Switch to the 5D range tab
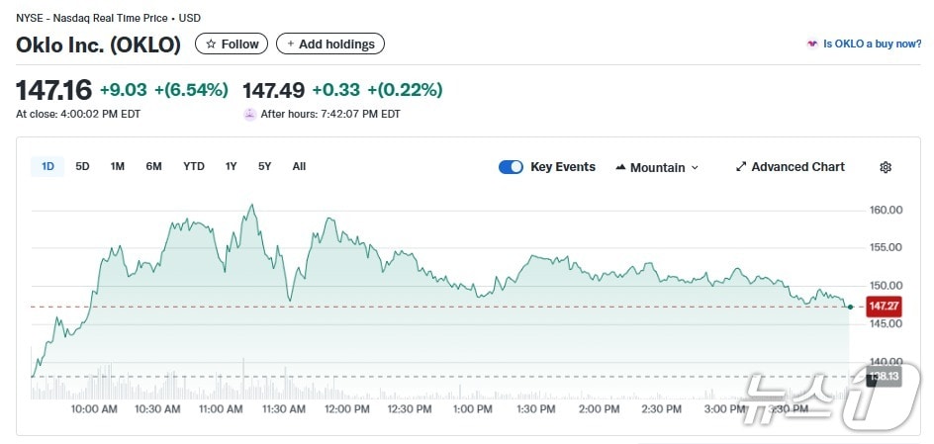This screenshot has width=934, height=444. (83, 166)
